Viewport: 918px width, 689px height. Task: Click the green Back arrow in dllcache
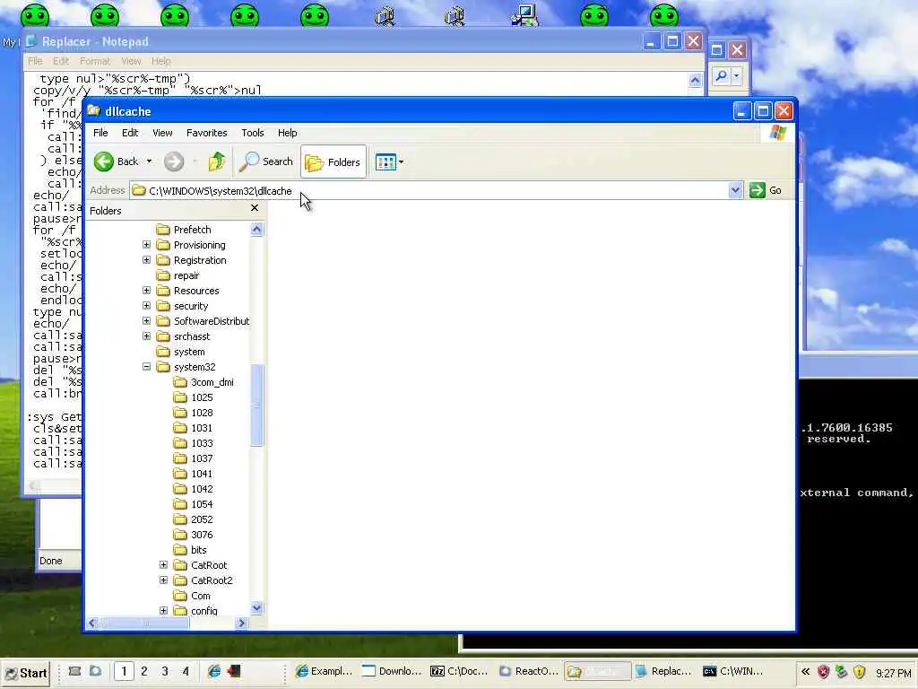pos(104,161)
